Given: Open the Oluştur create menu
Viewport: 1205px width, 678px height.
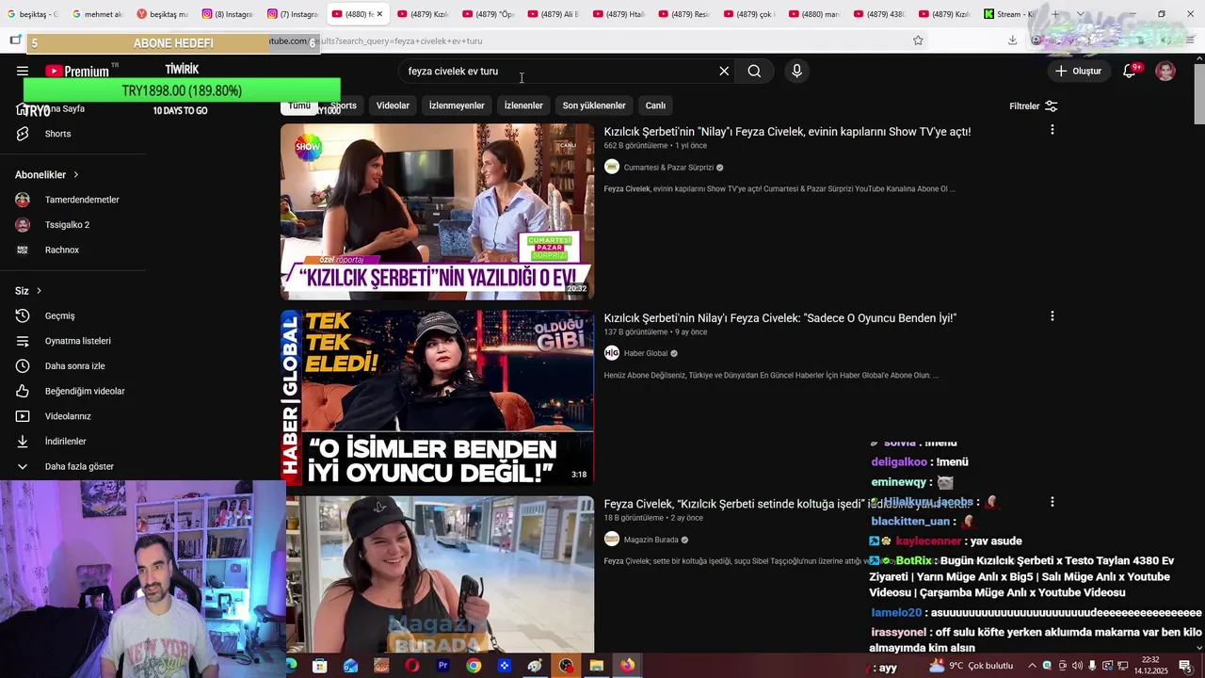Looking at the screenshot, I should coord(1078,71).
